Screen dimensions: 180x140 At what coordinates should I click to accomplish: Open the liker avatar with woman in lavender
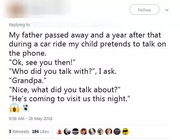point(92,131)
